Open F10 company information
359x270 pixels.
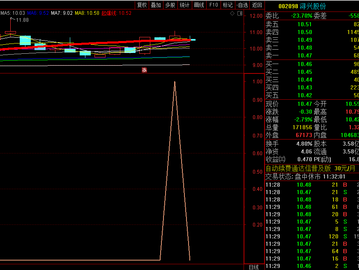tap(214, 5)
